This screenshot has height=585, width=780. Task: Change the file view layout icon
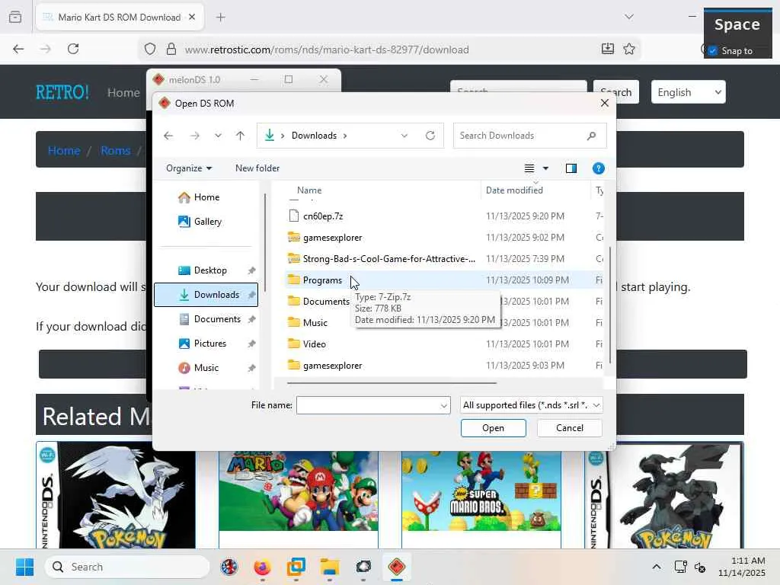(x=529, y=168)
